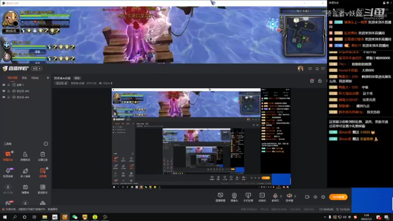Expand the microphone options arrow
The width and height of the screenshot is (393, 221).
281,196
